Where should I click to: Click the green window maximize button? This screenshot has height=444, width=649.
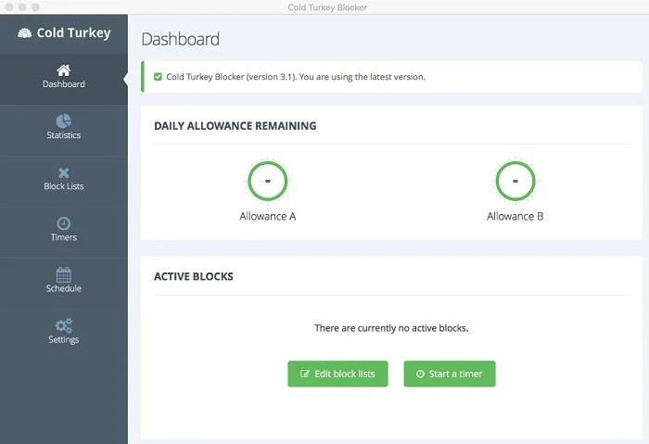click(37, 6)
